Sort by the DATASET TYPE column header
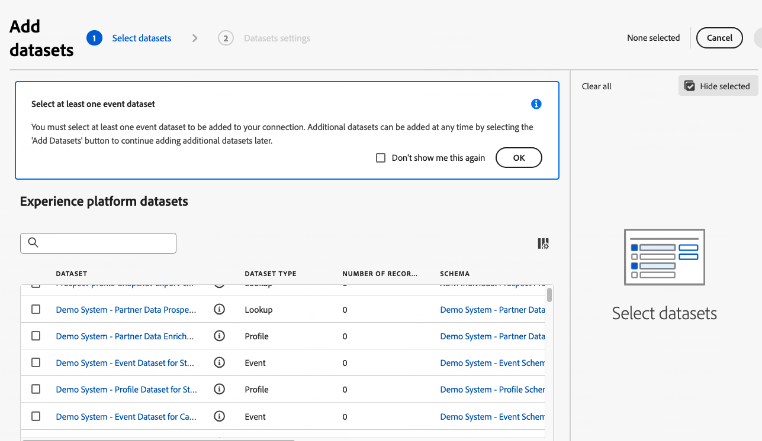Viewport: 762px width, 441px height. (271, 274)
